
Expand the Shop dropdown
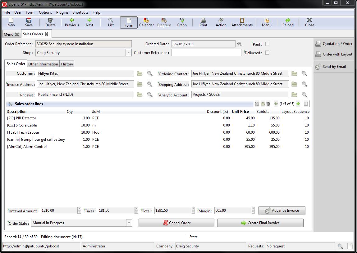128,53
